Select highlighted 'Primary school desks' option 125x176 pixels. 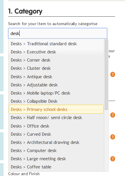point(56,109)
